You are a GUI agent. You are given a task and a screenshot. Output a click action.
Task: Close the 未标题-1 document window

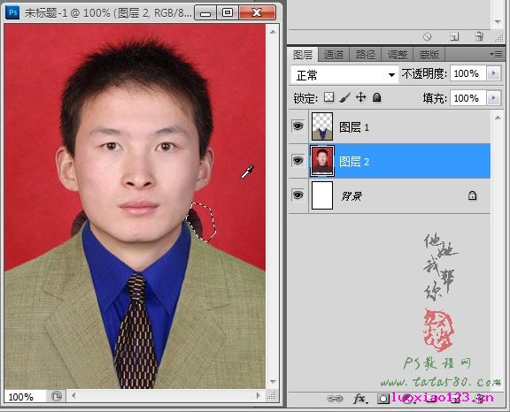(x=257, y=12)
